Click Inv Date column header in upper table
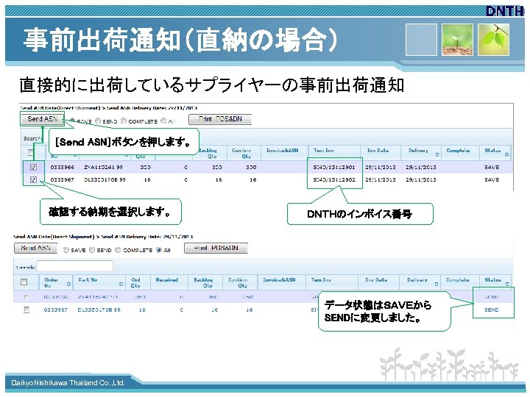Image resolution: width=530 pixels, height=397 pixels. point(378,151)
